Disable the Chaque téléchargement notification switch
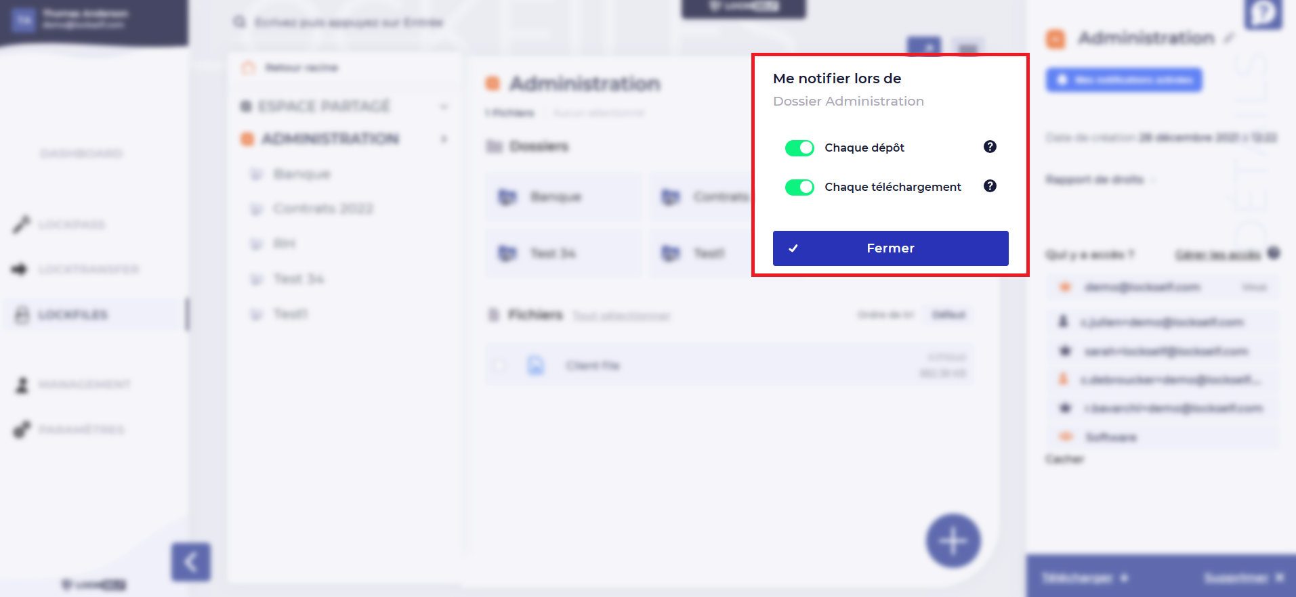The height and width of the screenshot is (597, 1296). click(799, 187)
